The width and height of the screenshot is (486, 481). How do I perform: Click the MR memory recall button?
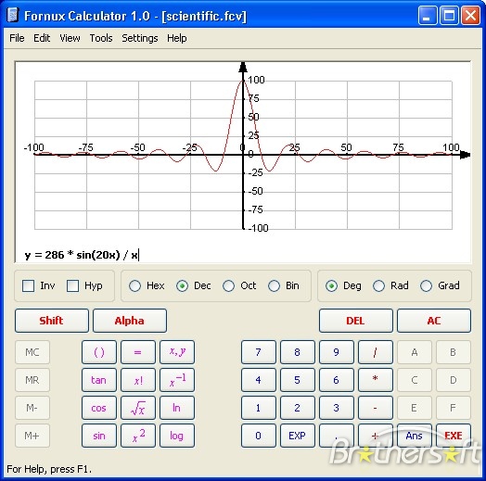click(x=32, y=380)
